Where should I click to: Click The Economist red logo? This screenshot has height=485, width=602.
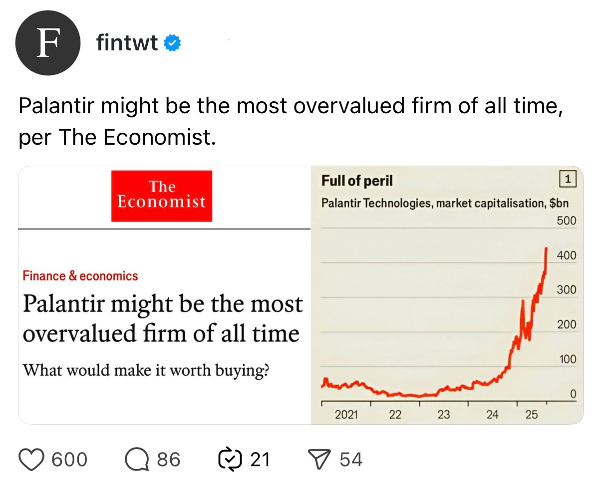(162, 196)
